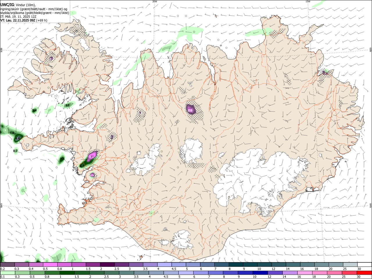Image resolution: width=372 pixels, height=279 pixels.
Task: Click the 2.1 value in the dark green cell
Action: pos(82,166)
